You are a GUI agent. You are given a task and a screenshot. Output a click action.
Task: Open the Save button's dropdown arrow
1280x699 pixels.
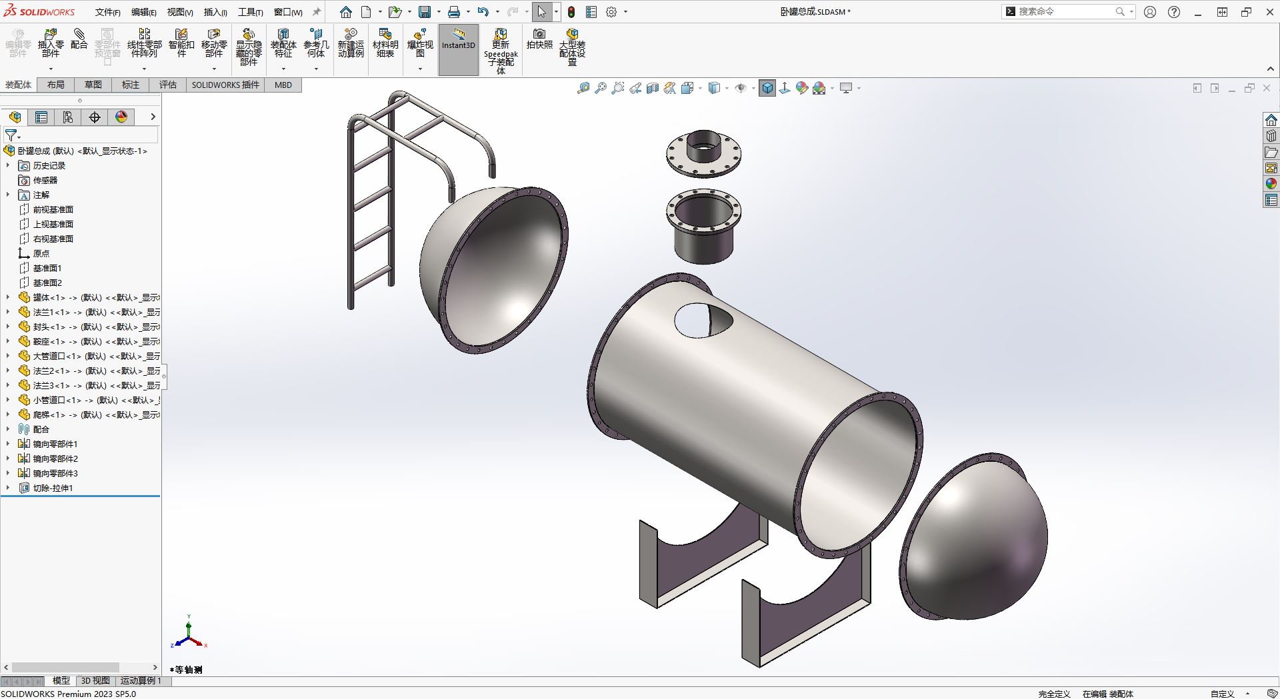pos(439,12)
